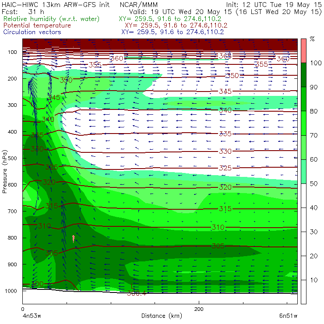Click the red 'Potential temperature' legend label

coord(37,25)
